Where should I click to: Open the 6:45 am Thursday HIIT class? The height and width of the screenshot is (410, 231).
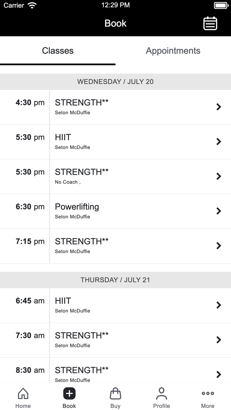[x=218, y=305]
